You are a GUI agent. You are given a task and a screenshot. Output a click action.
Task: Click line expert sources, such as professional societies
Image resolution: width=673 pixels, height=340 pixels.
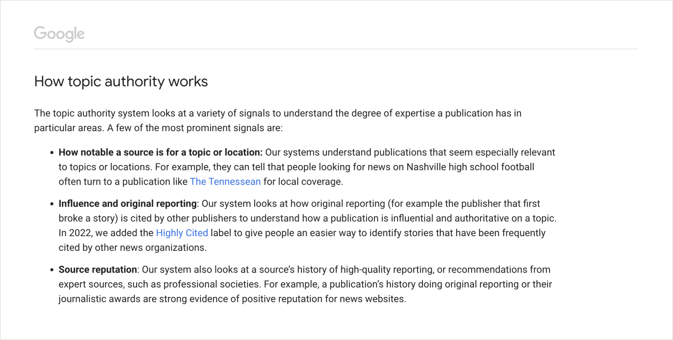305,284
